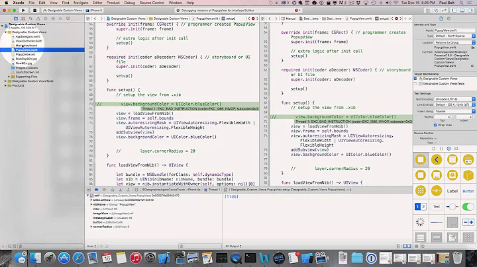Screen dimensions: 477x267
Task: Toggle breakpoints activation in debug bar
Action: coord(97,189)
